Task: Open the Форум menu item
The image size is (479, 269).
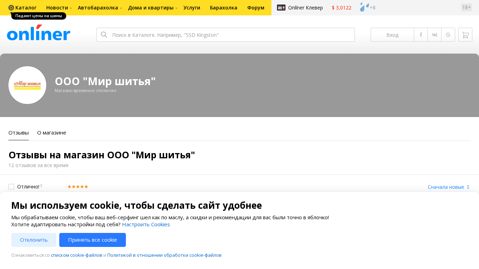Action: coord(256,8)
